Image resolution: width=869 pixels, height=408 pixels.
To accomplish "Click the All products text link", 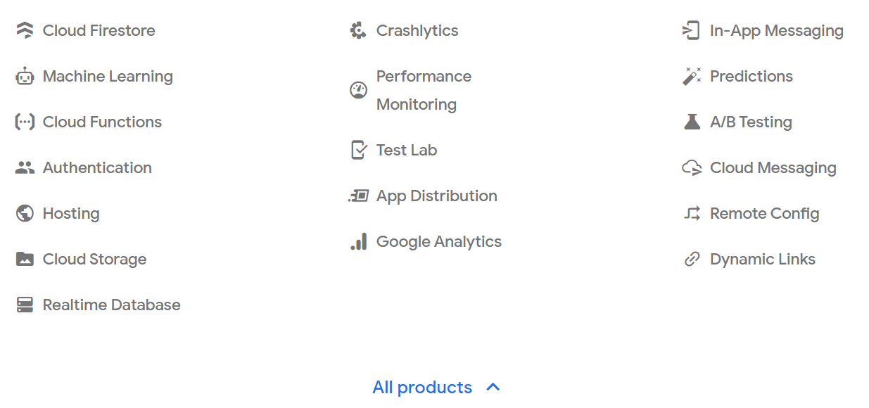I will 422,387.
